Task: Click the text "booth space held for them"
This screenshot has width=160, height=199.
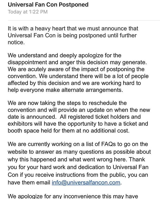Action: pyautogui.click(x=37, y=131)
